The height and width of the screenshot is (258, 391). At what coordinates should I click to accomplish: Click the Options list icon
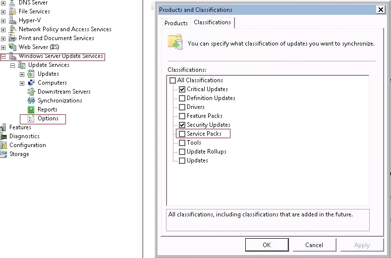click(31, 119)
